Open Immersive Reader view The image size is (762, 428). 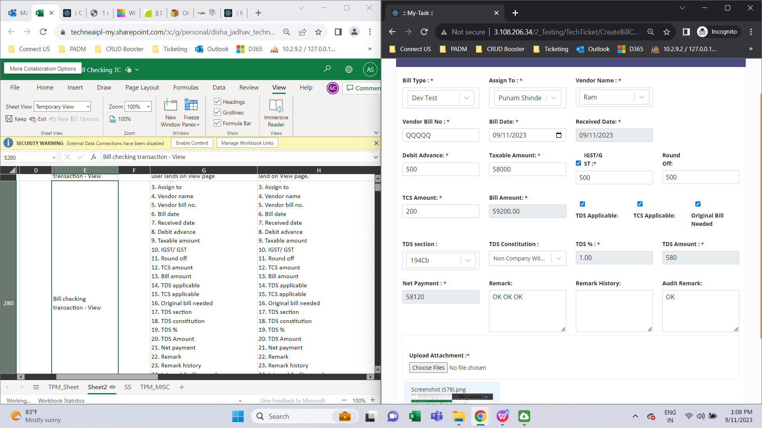tap(276, 113)
